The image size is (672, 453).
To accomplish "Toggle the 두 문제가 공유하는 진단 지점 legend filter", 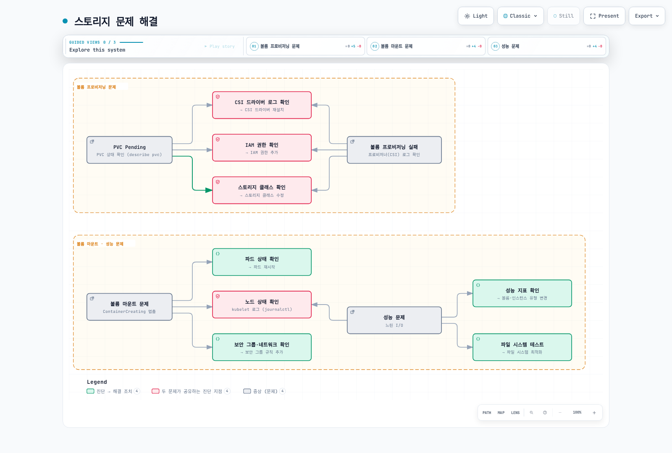I will (191, 391).
